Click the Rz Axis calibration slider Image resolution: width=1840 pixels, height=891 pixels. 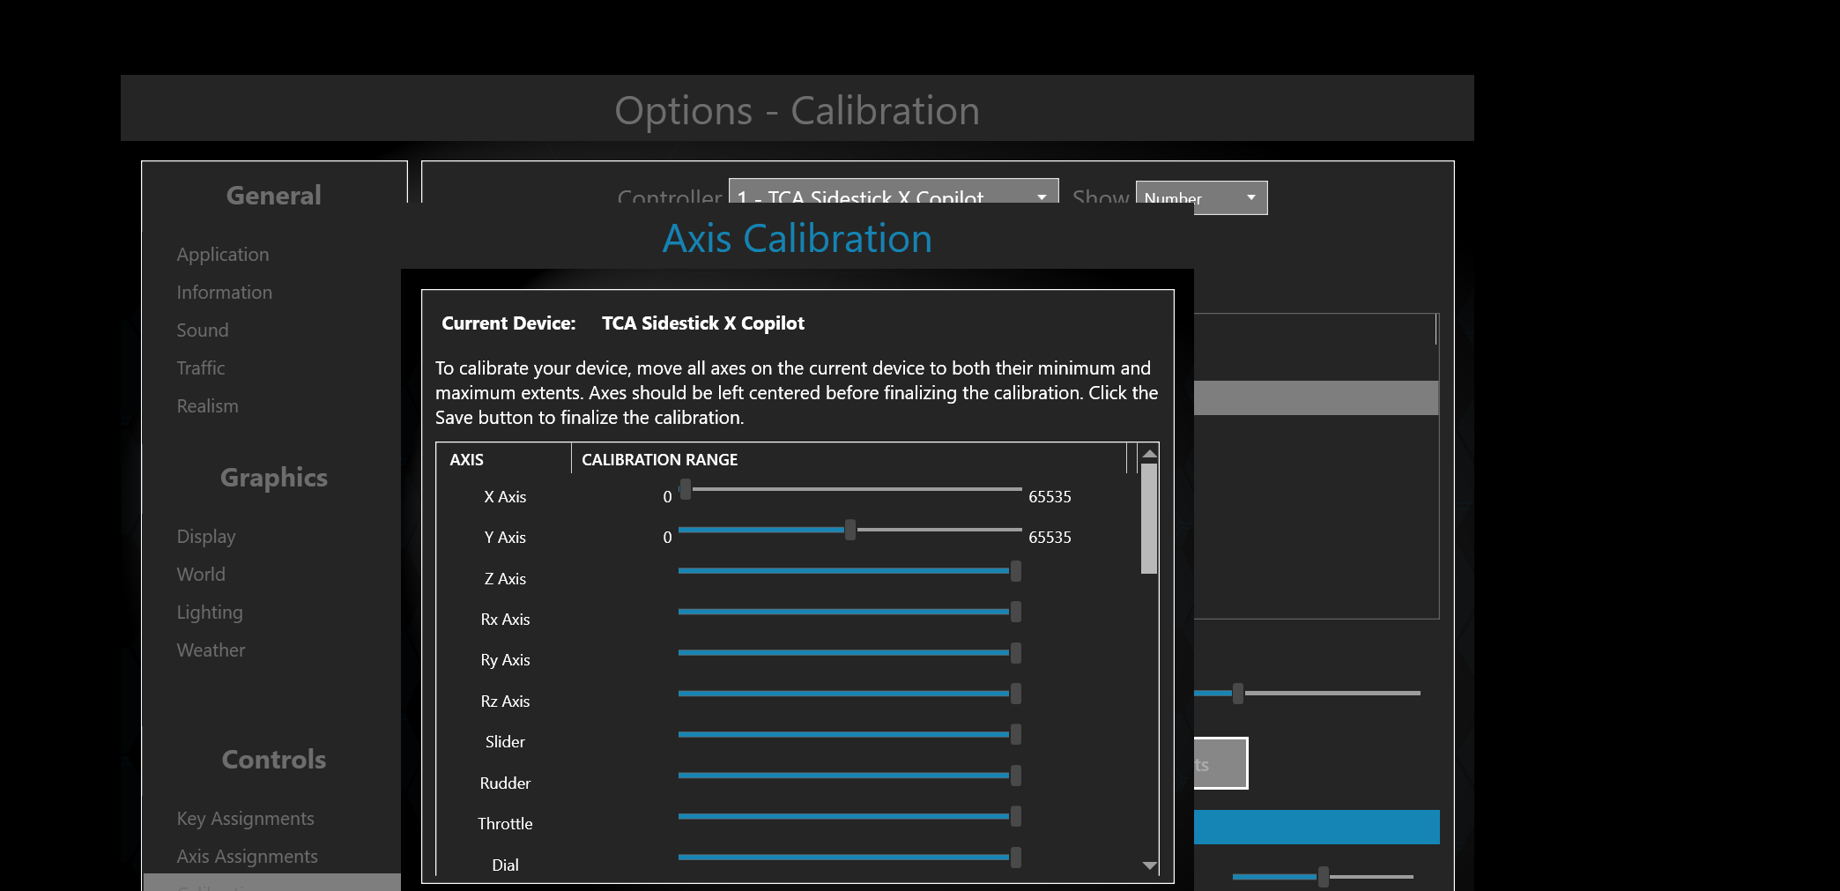pyautogui.click(x=850, y=694)
